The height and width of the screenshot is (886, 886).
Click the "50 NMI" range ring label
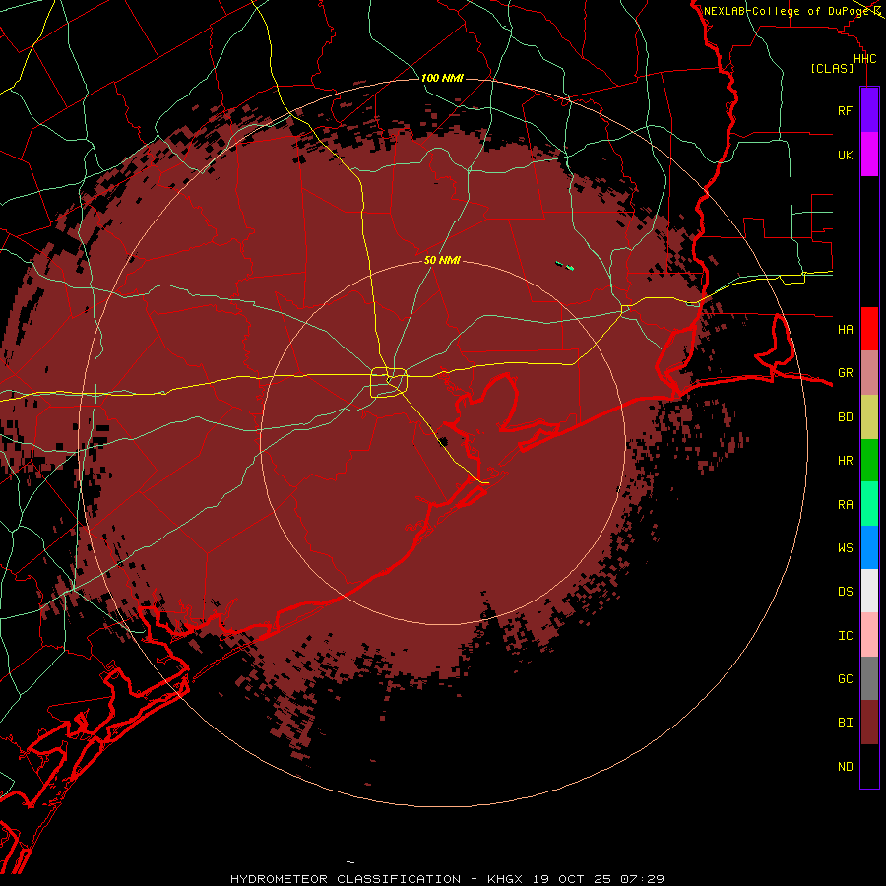(x=442, y=260)
